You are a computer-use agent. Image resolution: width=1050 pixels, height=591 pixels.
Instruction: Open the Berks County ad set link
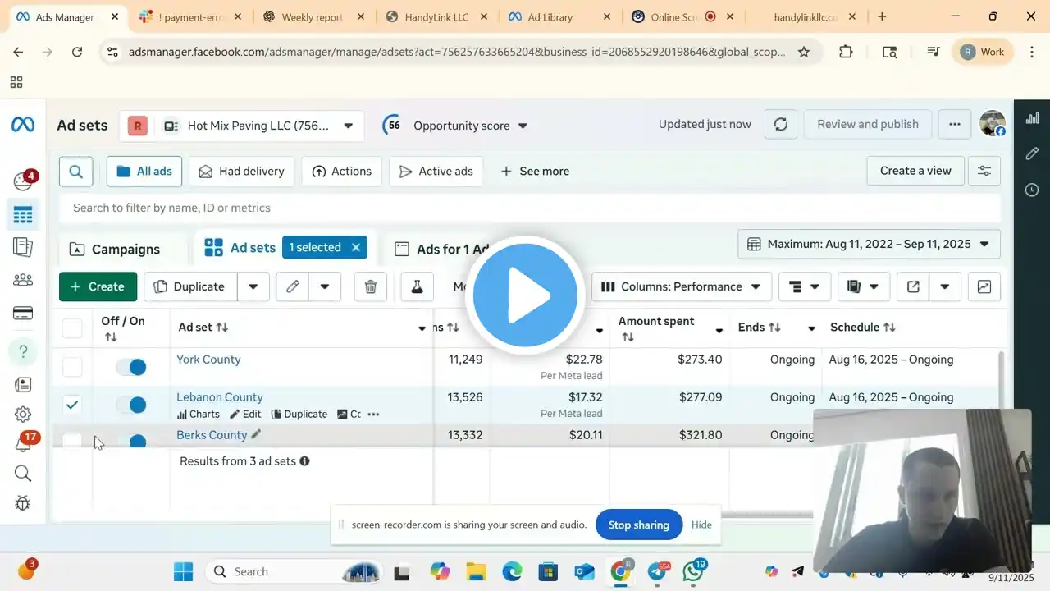[212, 435]
